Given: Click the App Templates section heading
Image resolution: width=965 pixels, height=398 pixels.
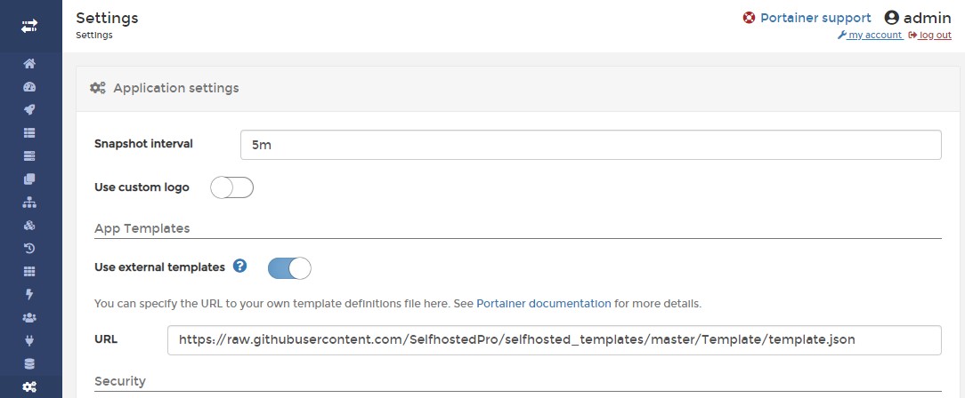Looking at the screenshot, I should coord(142,228).
